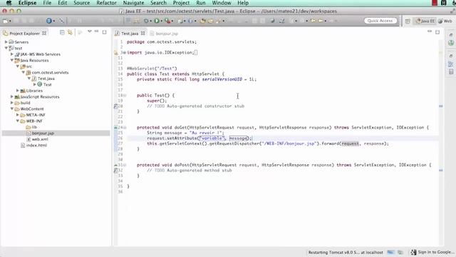Collapse the doPost method fold on line 31
The image size is (456, 257).
pos(125,165)
